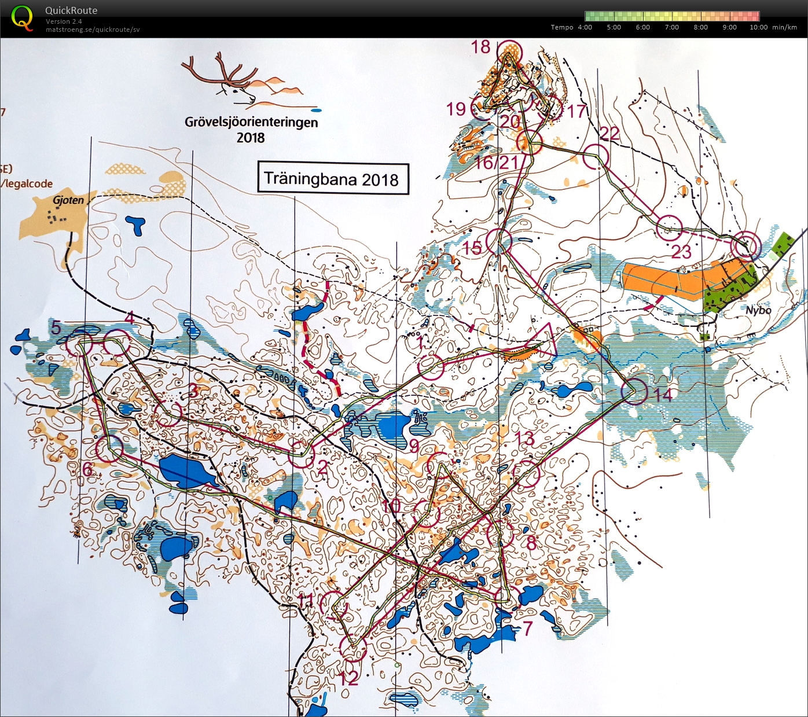Click control circle 15
This screenshot has width=808, height=717.
pos(498,241)
